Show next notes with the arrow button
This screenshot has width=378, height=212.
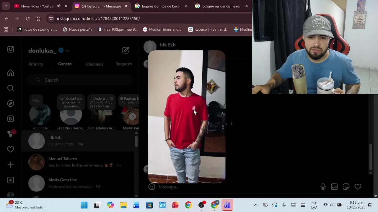133,116
